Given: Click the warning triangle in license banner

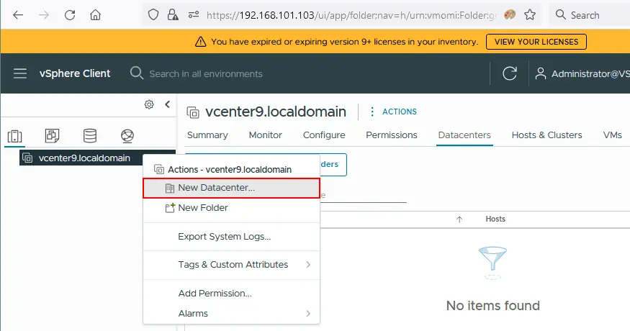Looking at the screenshot, I should (200, 42).
